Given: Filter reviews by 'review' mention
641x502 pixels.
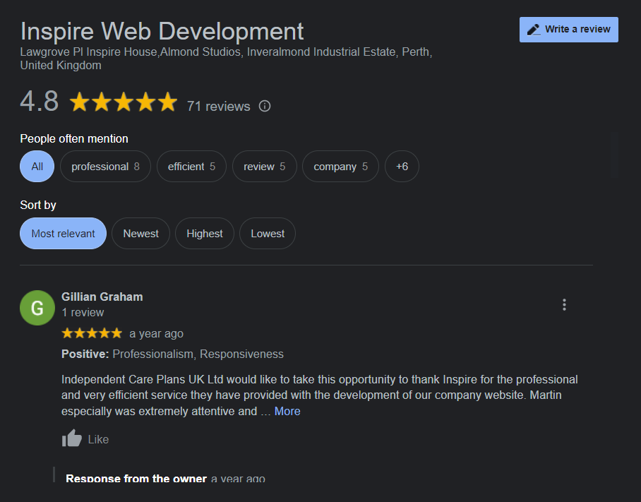Looking at the screenshot, I should tap(265, 167).
